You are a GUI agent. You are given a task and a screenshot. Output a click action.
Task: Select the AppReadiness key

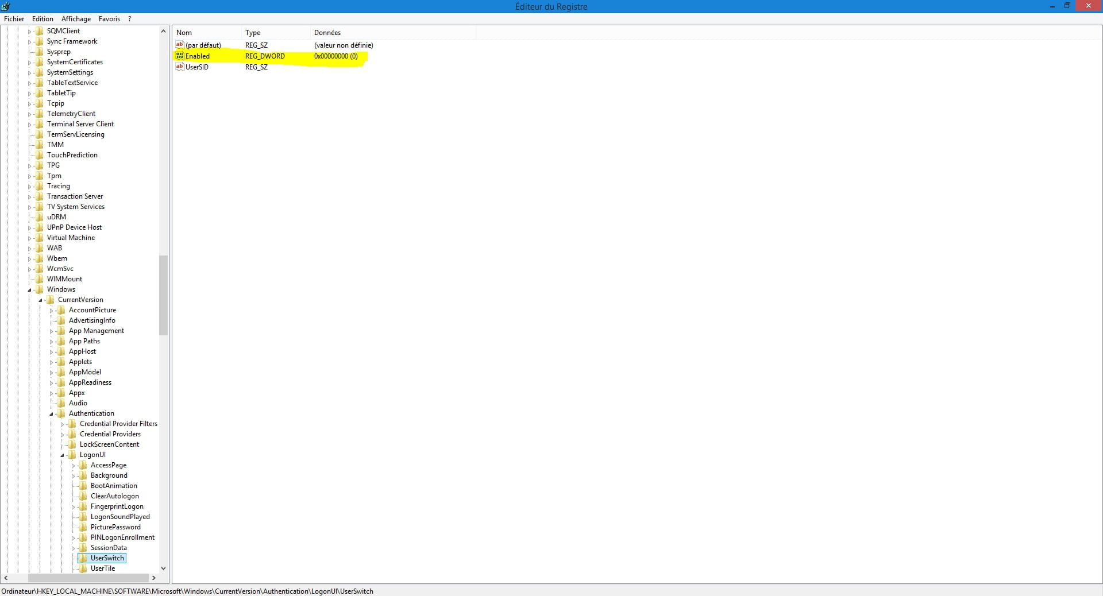tap(90, 382)
